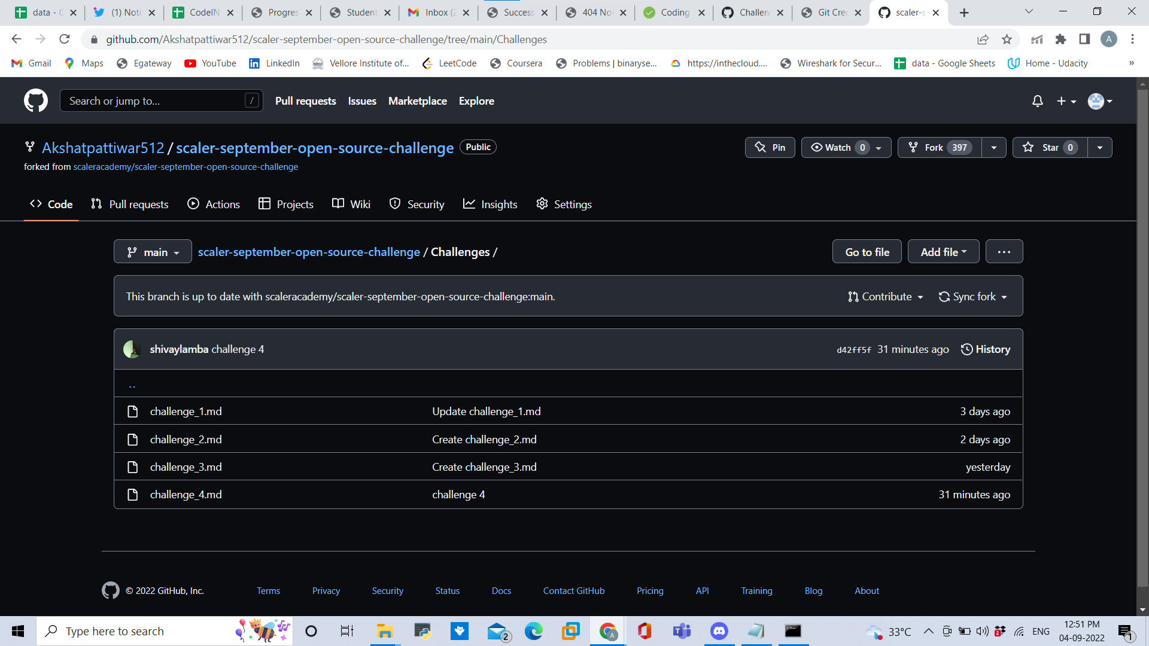Open your profile avatar menu

point(1099,100)
